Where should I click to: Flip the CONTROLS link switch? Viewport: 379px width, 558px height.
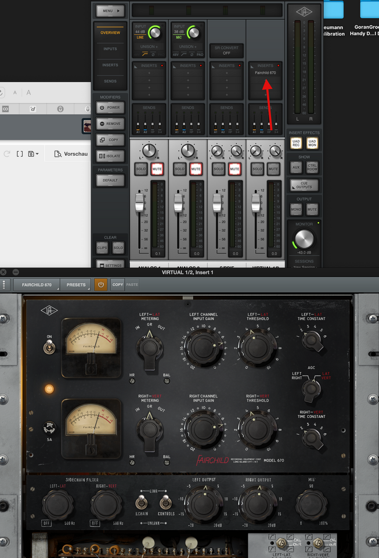pyautogui.click(x=165, y=502)
